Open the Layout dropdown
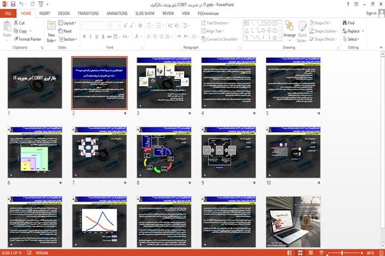 coord(67,23)
